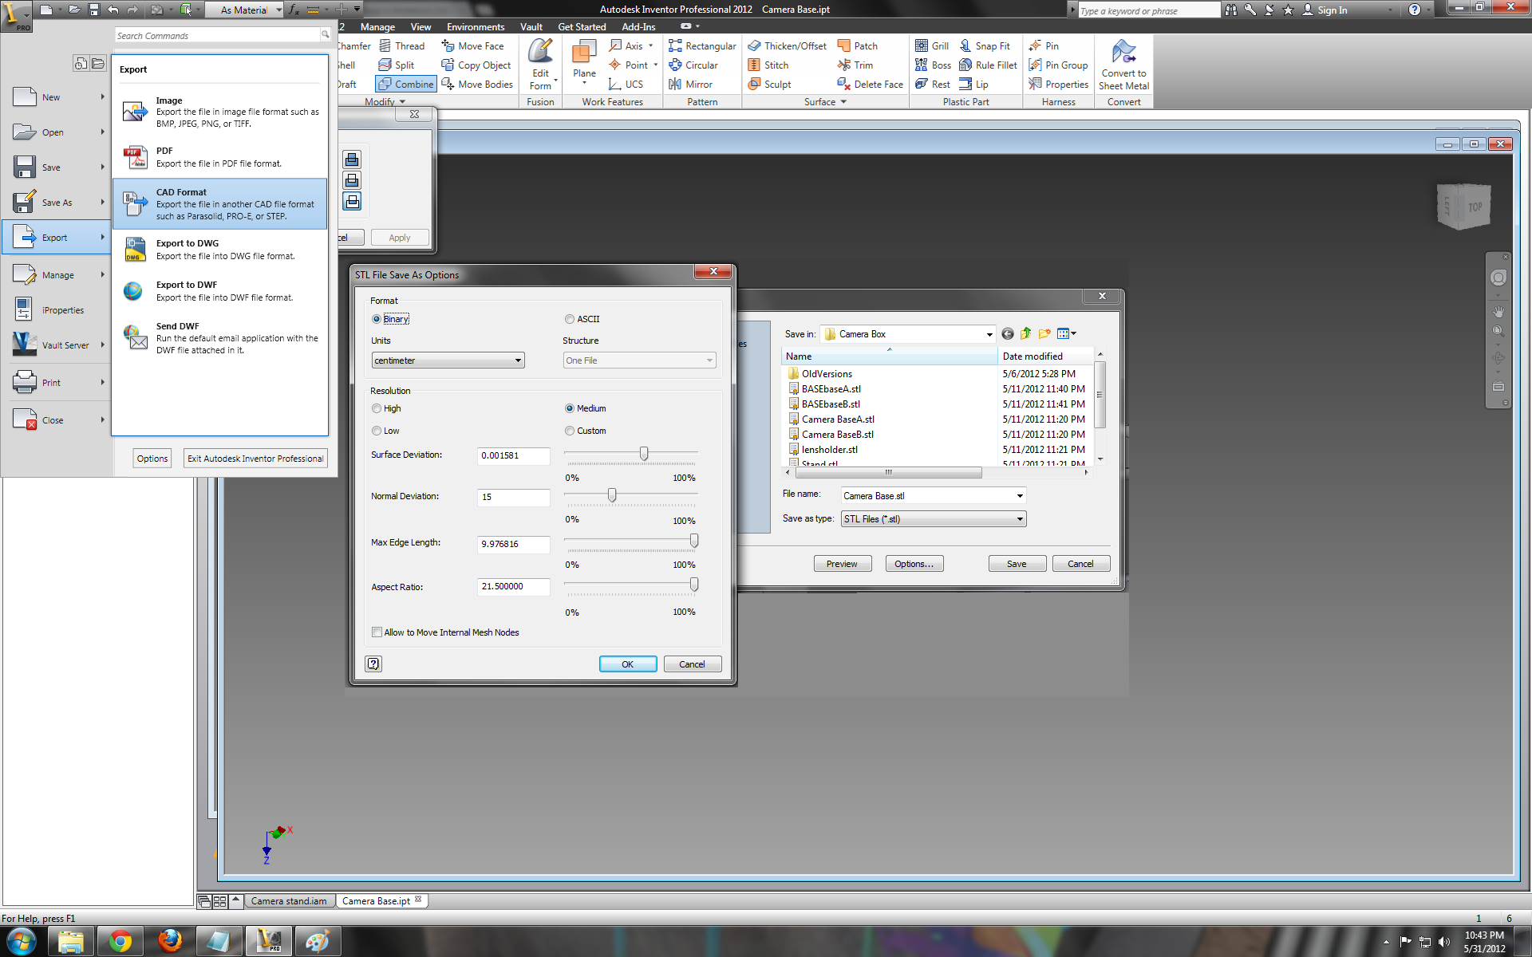This screenshot has height=957, width=1532.
Task: Open the Structure One File dropdown
Action: pos(639,360)
